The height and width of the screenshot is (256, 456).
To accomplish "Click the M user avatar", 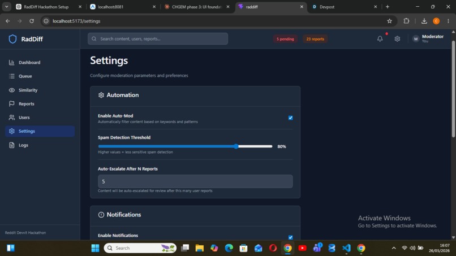I will [x=416, y=38].
